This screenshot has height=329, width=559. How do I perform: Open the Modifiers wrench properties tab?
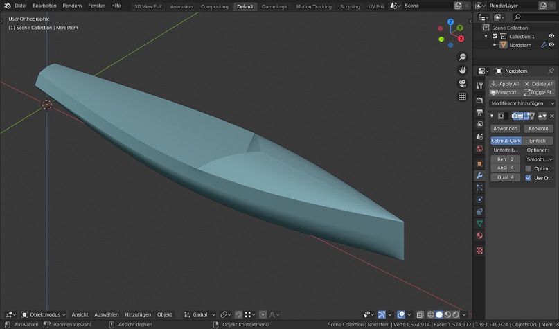pos(479,175)
